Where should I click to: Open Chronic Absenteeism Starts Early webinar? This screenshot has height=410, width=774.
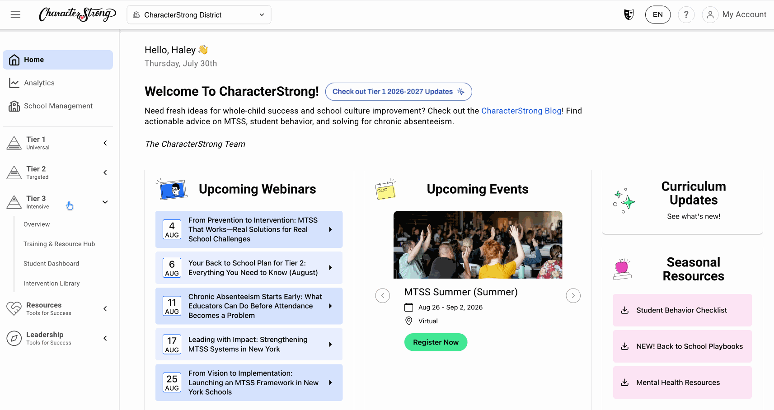[x=249, y=306]
